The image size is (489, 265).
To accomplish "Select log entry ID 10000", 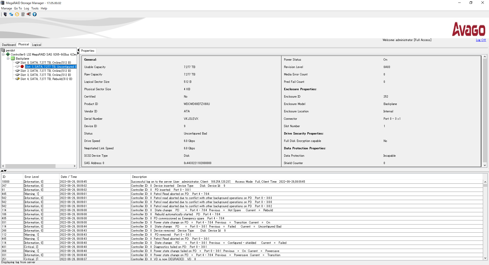I will point(242,182).
